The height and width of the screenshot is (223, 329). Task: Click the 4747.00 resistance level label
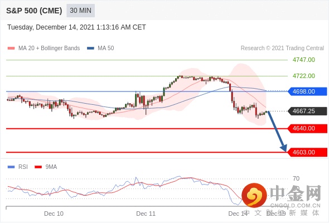point(303,60)
